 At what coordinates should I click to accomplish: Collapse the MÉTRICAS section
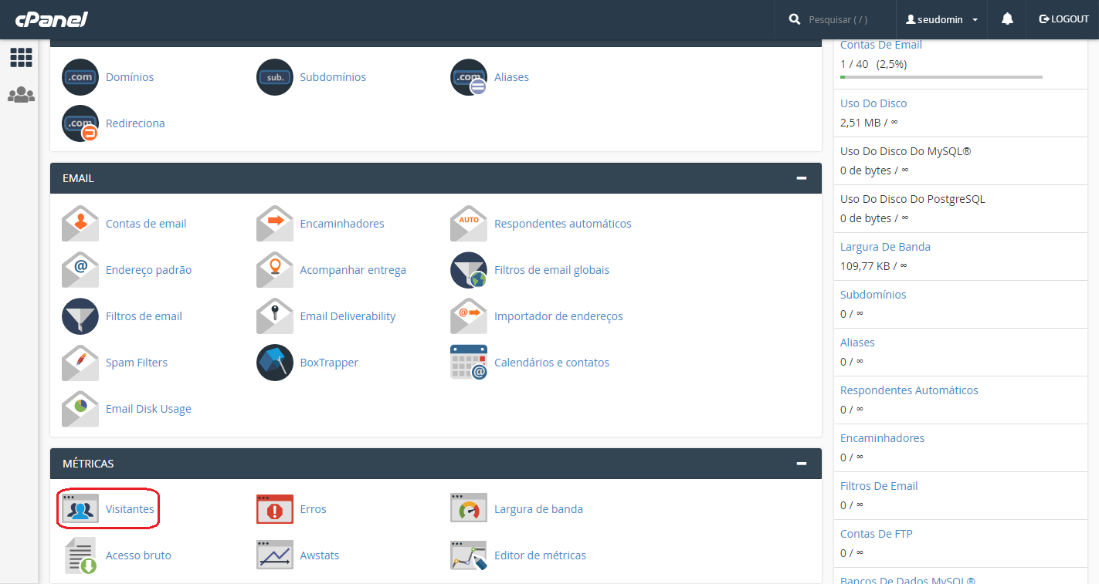pyautogui.click(x=802, y=464)
